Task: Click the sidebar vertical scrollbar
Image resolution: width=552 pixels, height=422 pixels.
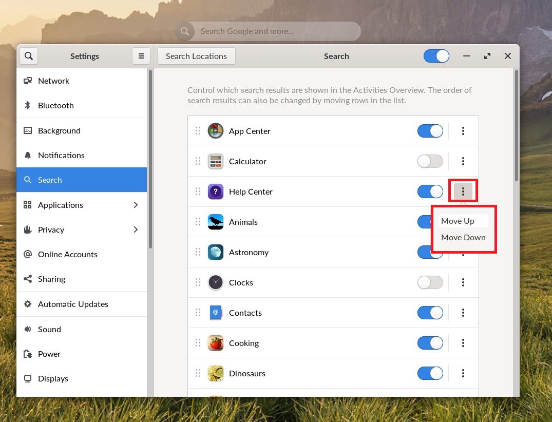Action: pyautogui.click(x=150, y=159)
